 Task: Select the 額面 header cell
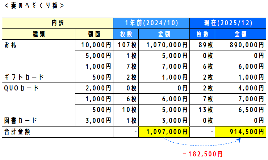coord(94,34)
